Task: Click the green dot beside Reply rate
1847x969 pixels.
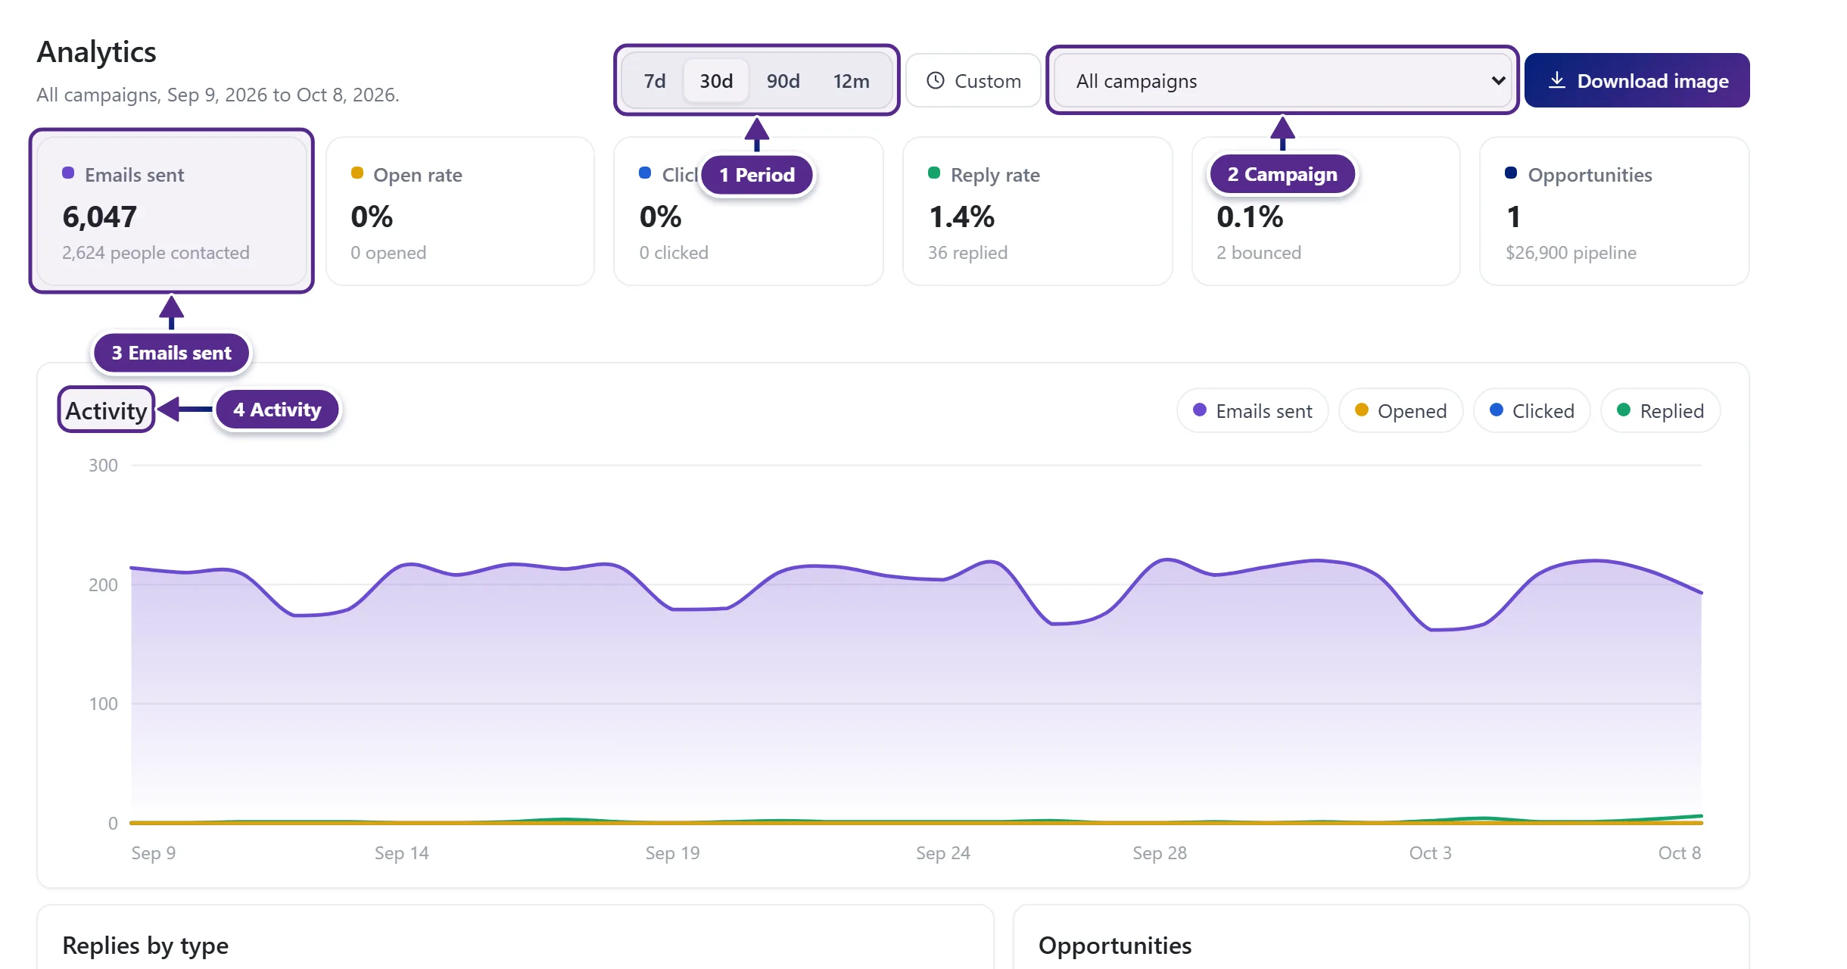Action: pos(934,173)
